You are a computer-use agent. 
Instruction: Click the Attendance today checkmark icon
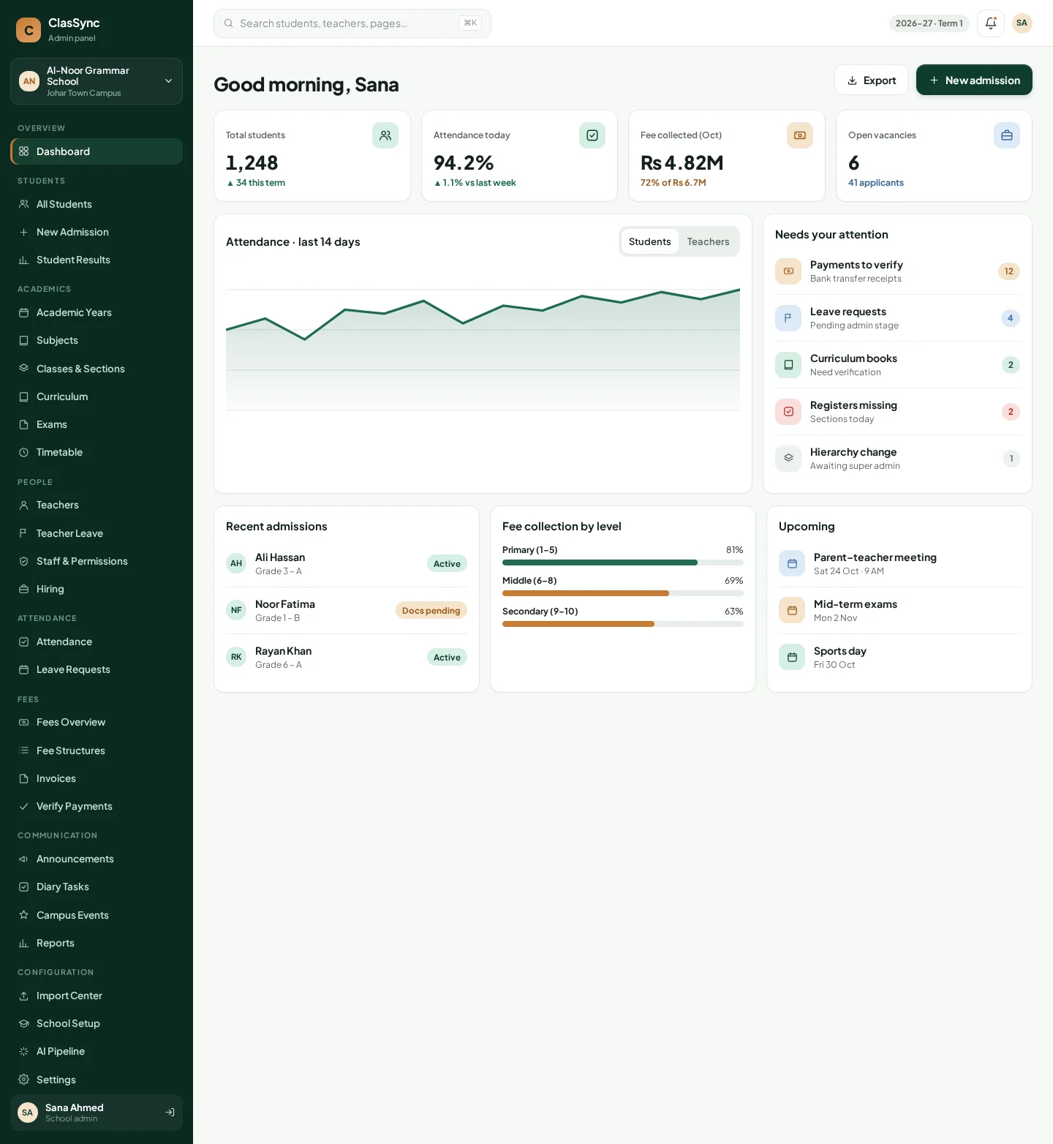tap(592, 135)
